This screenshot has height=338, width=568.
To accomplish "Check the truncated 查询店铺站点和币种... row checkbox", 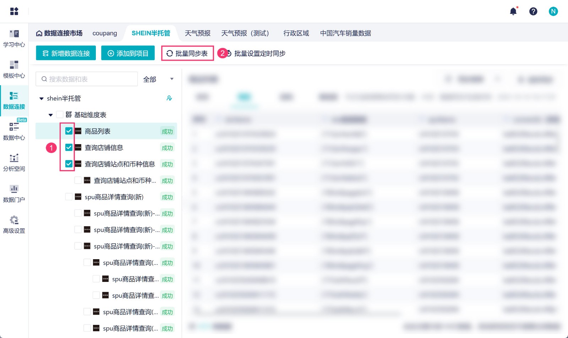I will point(78,180).
